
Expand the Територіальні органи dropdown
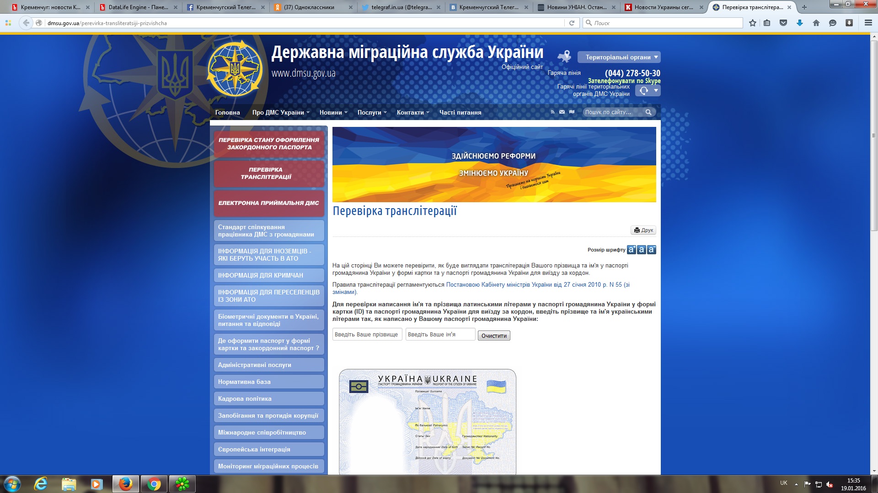click(619, 57)
